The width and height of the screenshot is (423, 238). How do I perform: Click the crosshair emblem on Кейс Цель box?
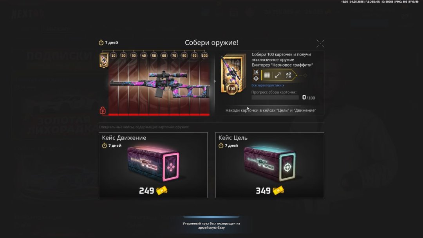click(287, 168)
